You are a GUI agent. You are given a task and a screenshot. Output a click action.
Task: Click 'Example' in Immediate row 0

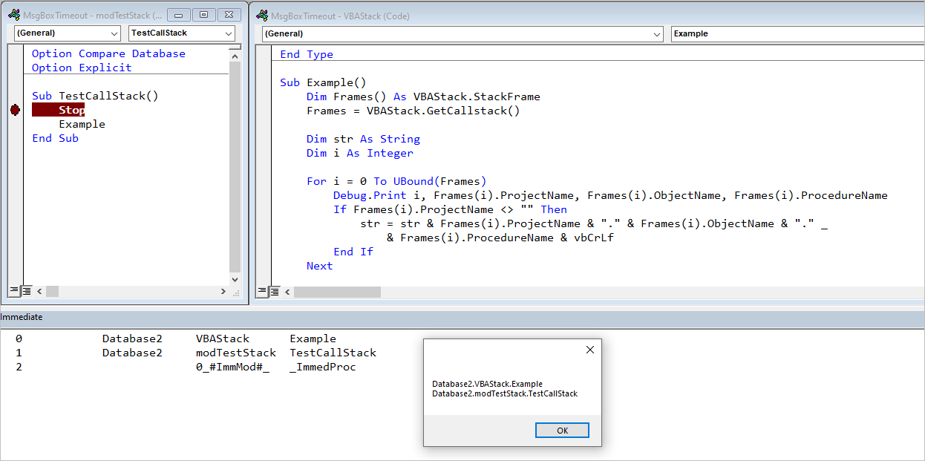tap(313, 339)
